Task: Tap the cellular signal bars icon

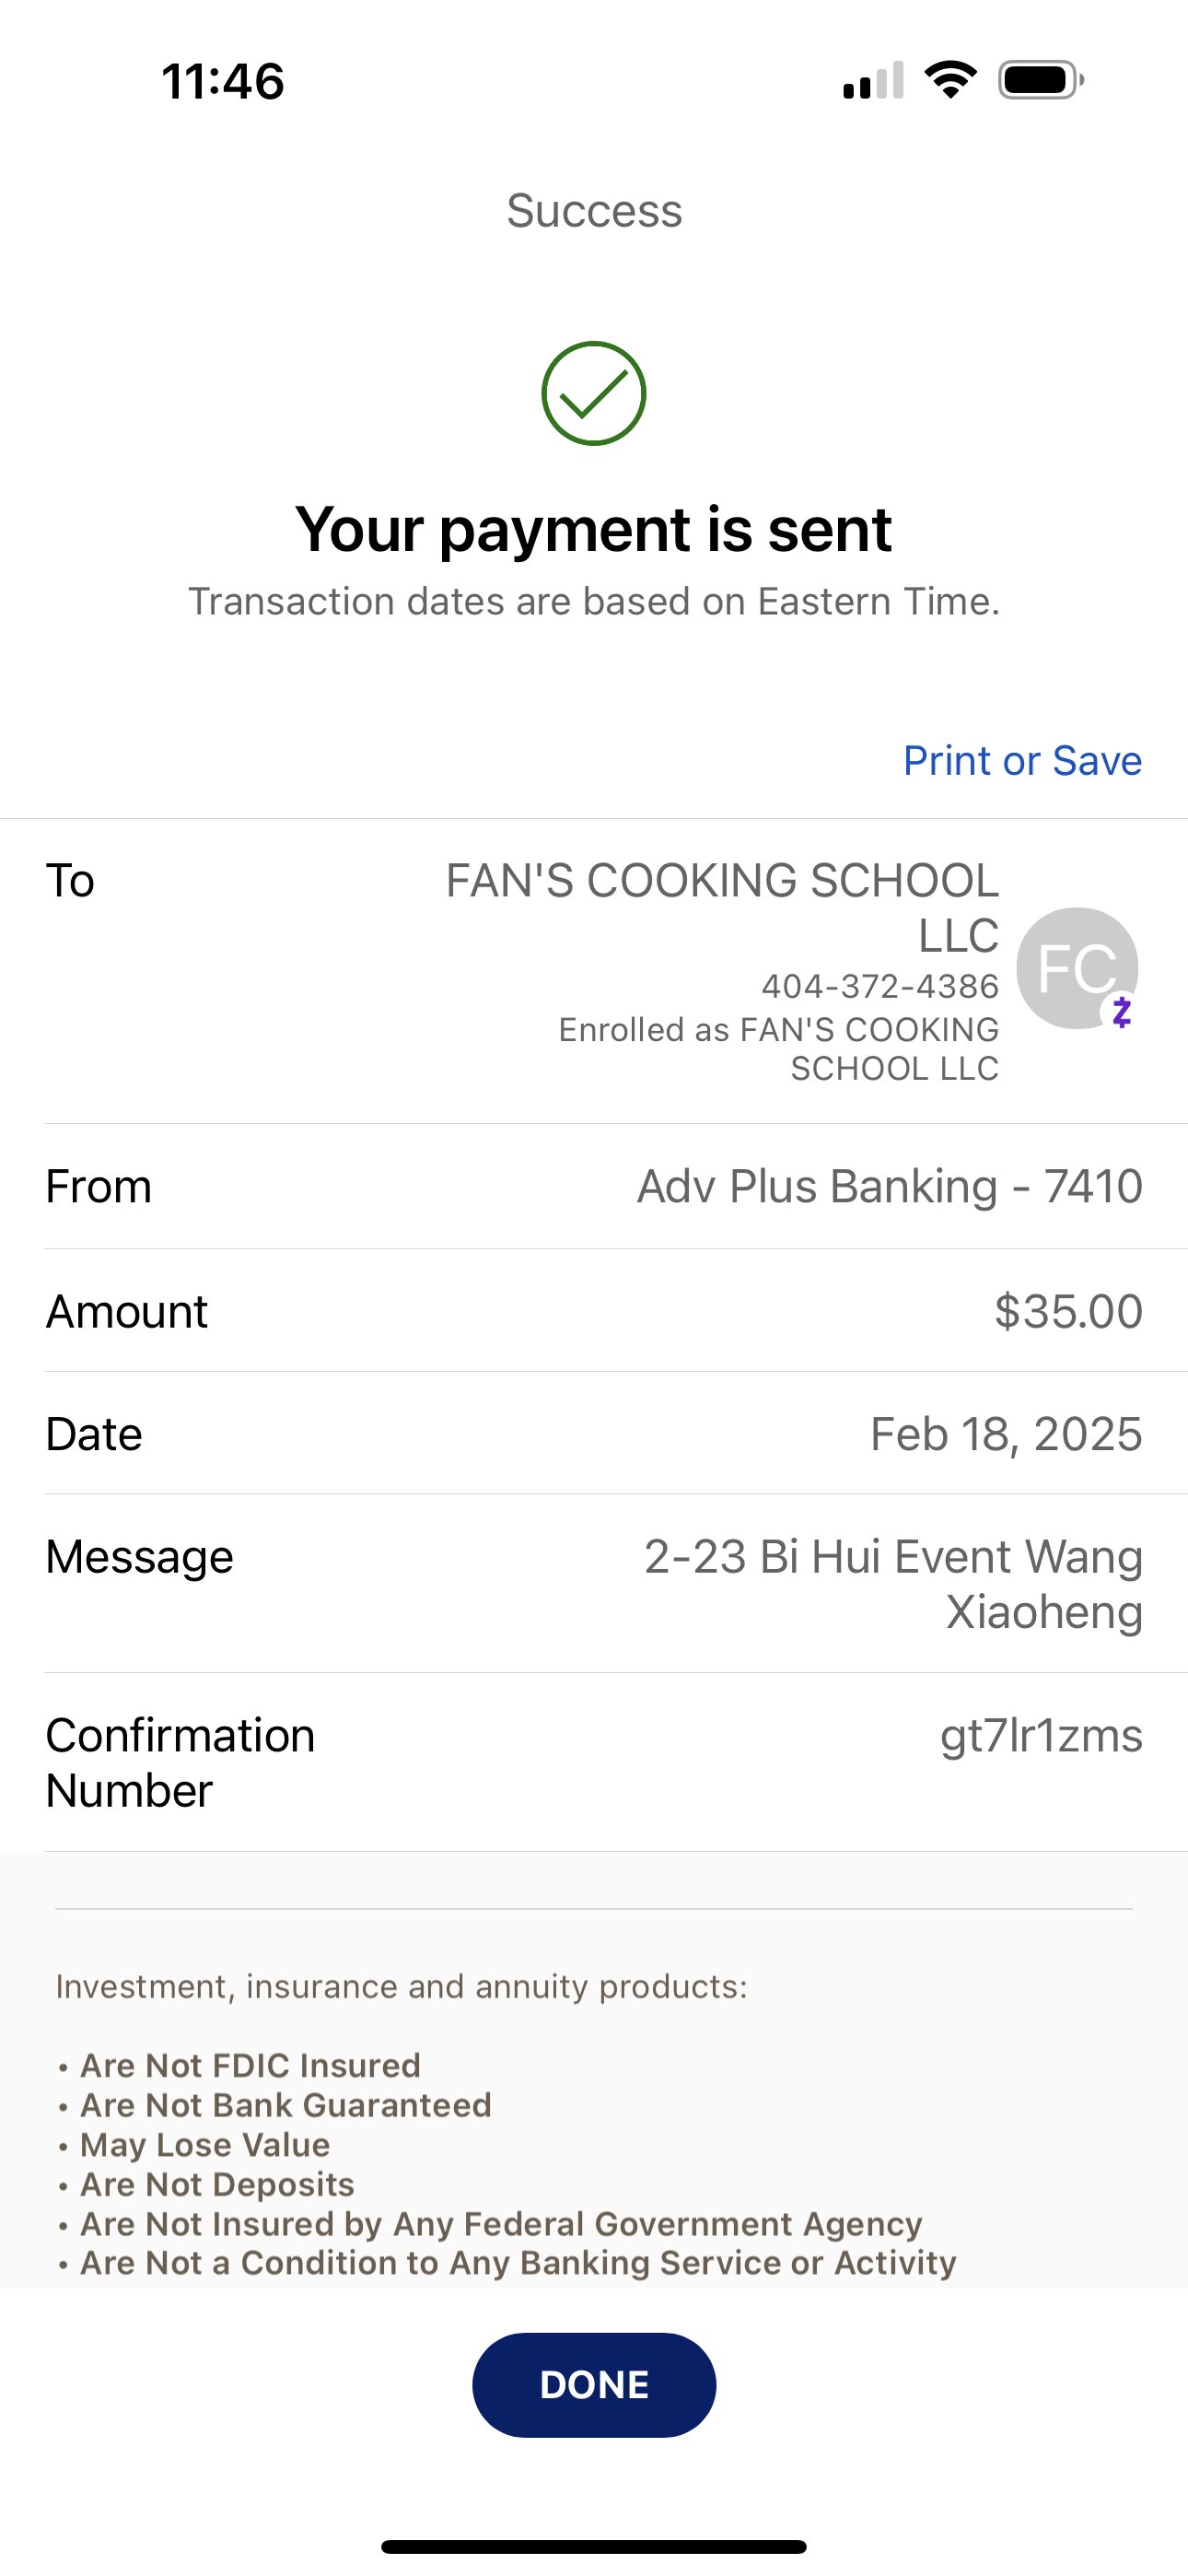Action: pyautogui.click(x=873, y=80)
